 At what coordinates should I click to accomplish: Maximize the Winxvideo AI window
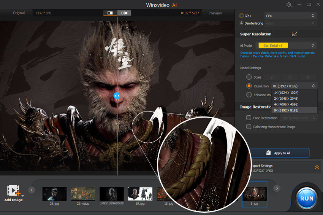point(309,5)
